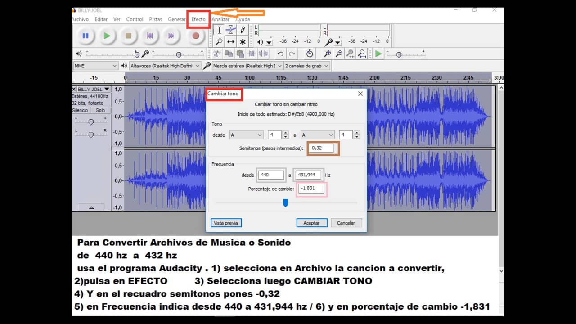Open the Ayuda menu
This screenshot has width=576, height=324.
[243, 19]
